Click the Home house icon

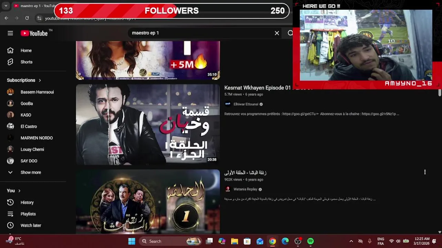10,50
